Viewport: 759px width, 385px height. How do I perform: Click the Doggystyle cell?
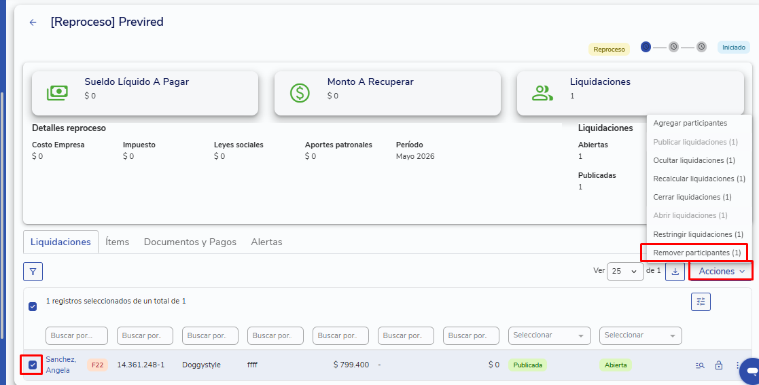(x=201, y=365)
